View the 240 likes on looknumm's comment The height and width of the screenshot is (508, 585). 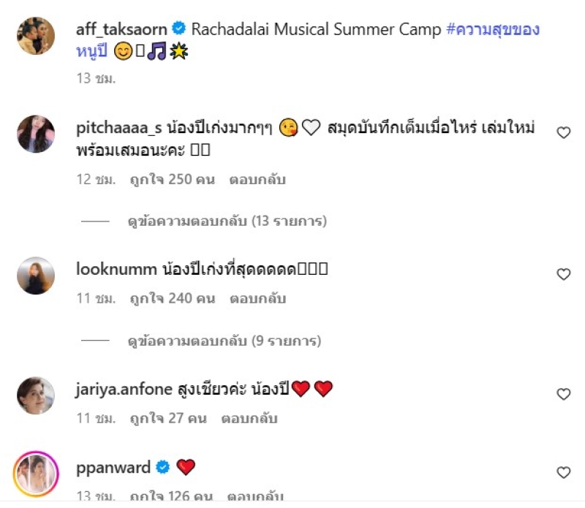(x=173, y=298)
